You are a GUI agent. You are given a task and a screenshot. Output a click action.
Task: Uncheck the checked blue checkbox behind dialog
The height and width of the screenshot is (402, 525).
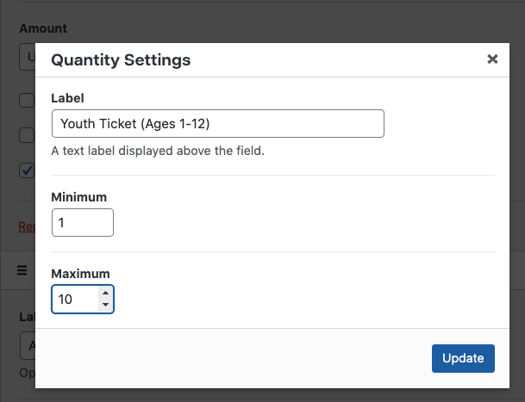[x=27, y=170]
